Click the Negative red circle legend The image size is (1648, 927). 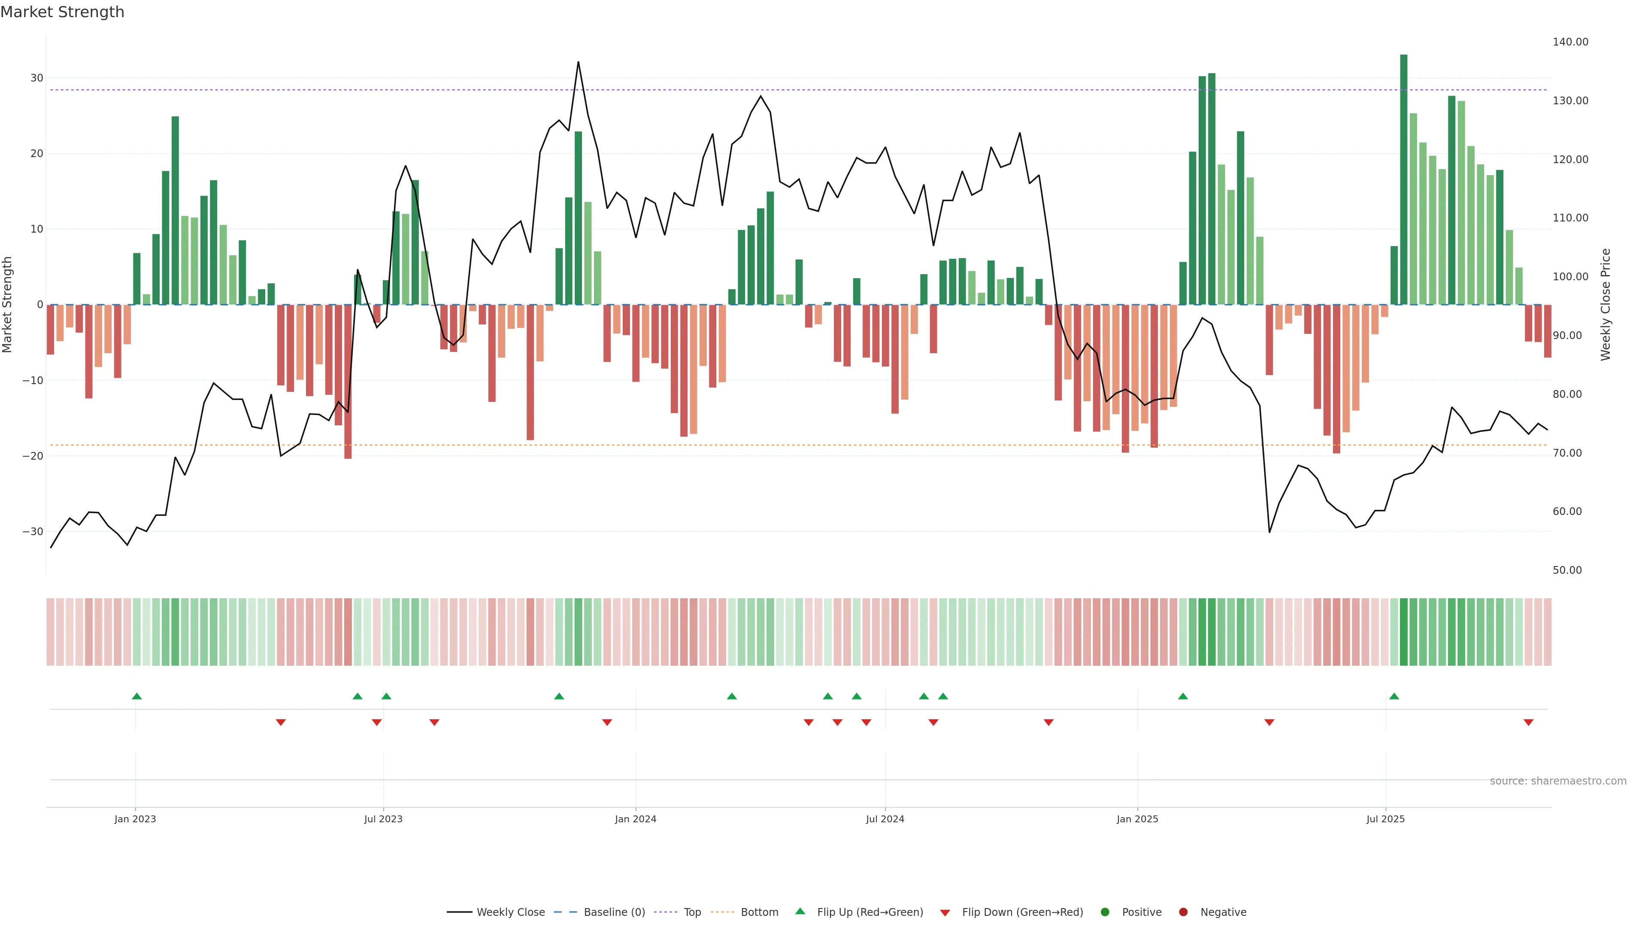(x=1183, y=912)
